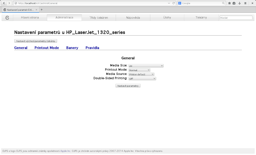Click the Nastavit výchozí parametry tiskárny button
Screen dimensions: 256x155
coord(36,41)
